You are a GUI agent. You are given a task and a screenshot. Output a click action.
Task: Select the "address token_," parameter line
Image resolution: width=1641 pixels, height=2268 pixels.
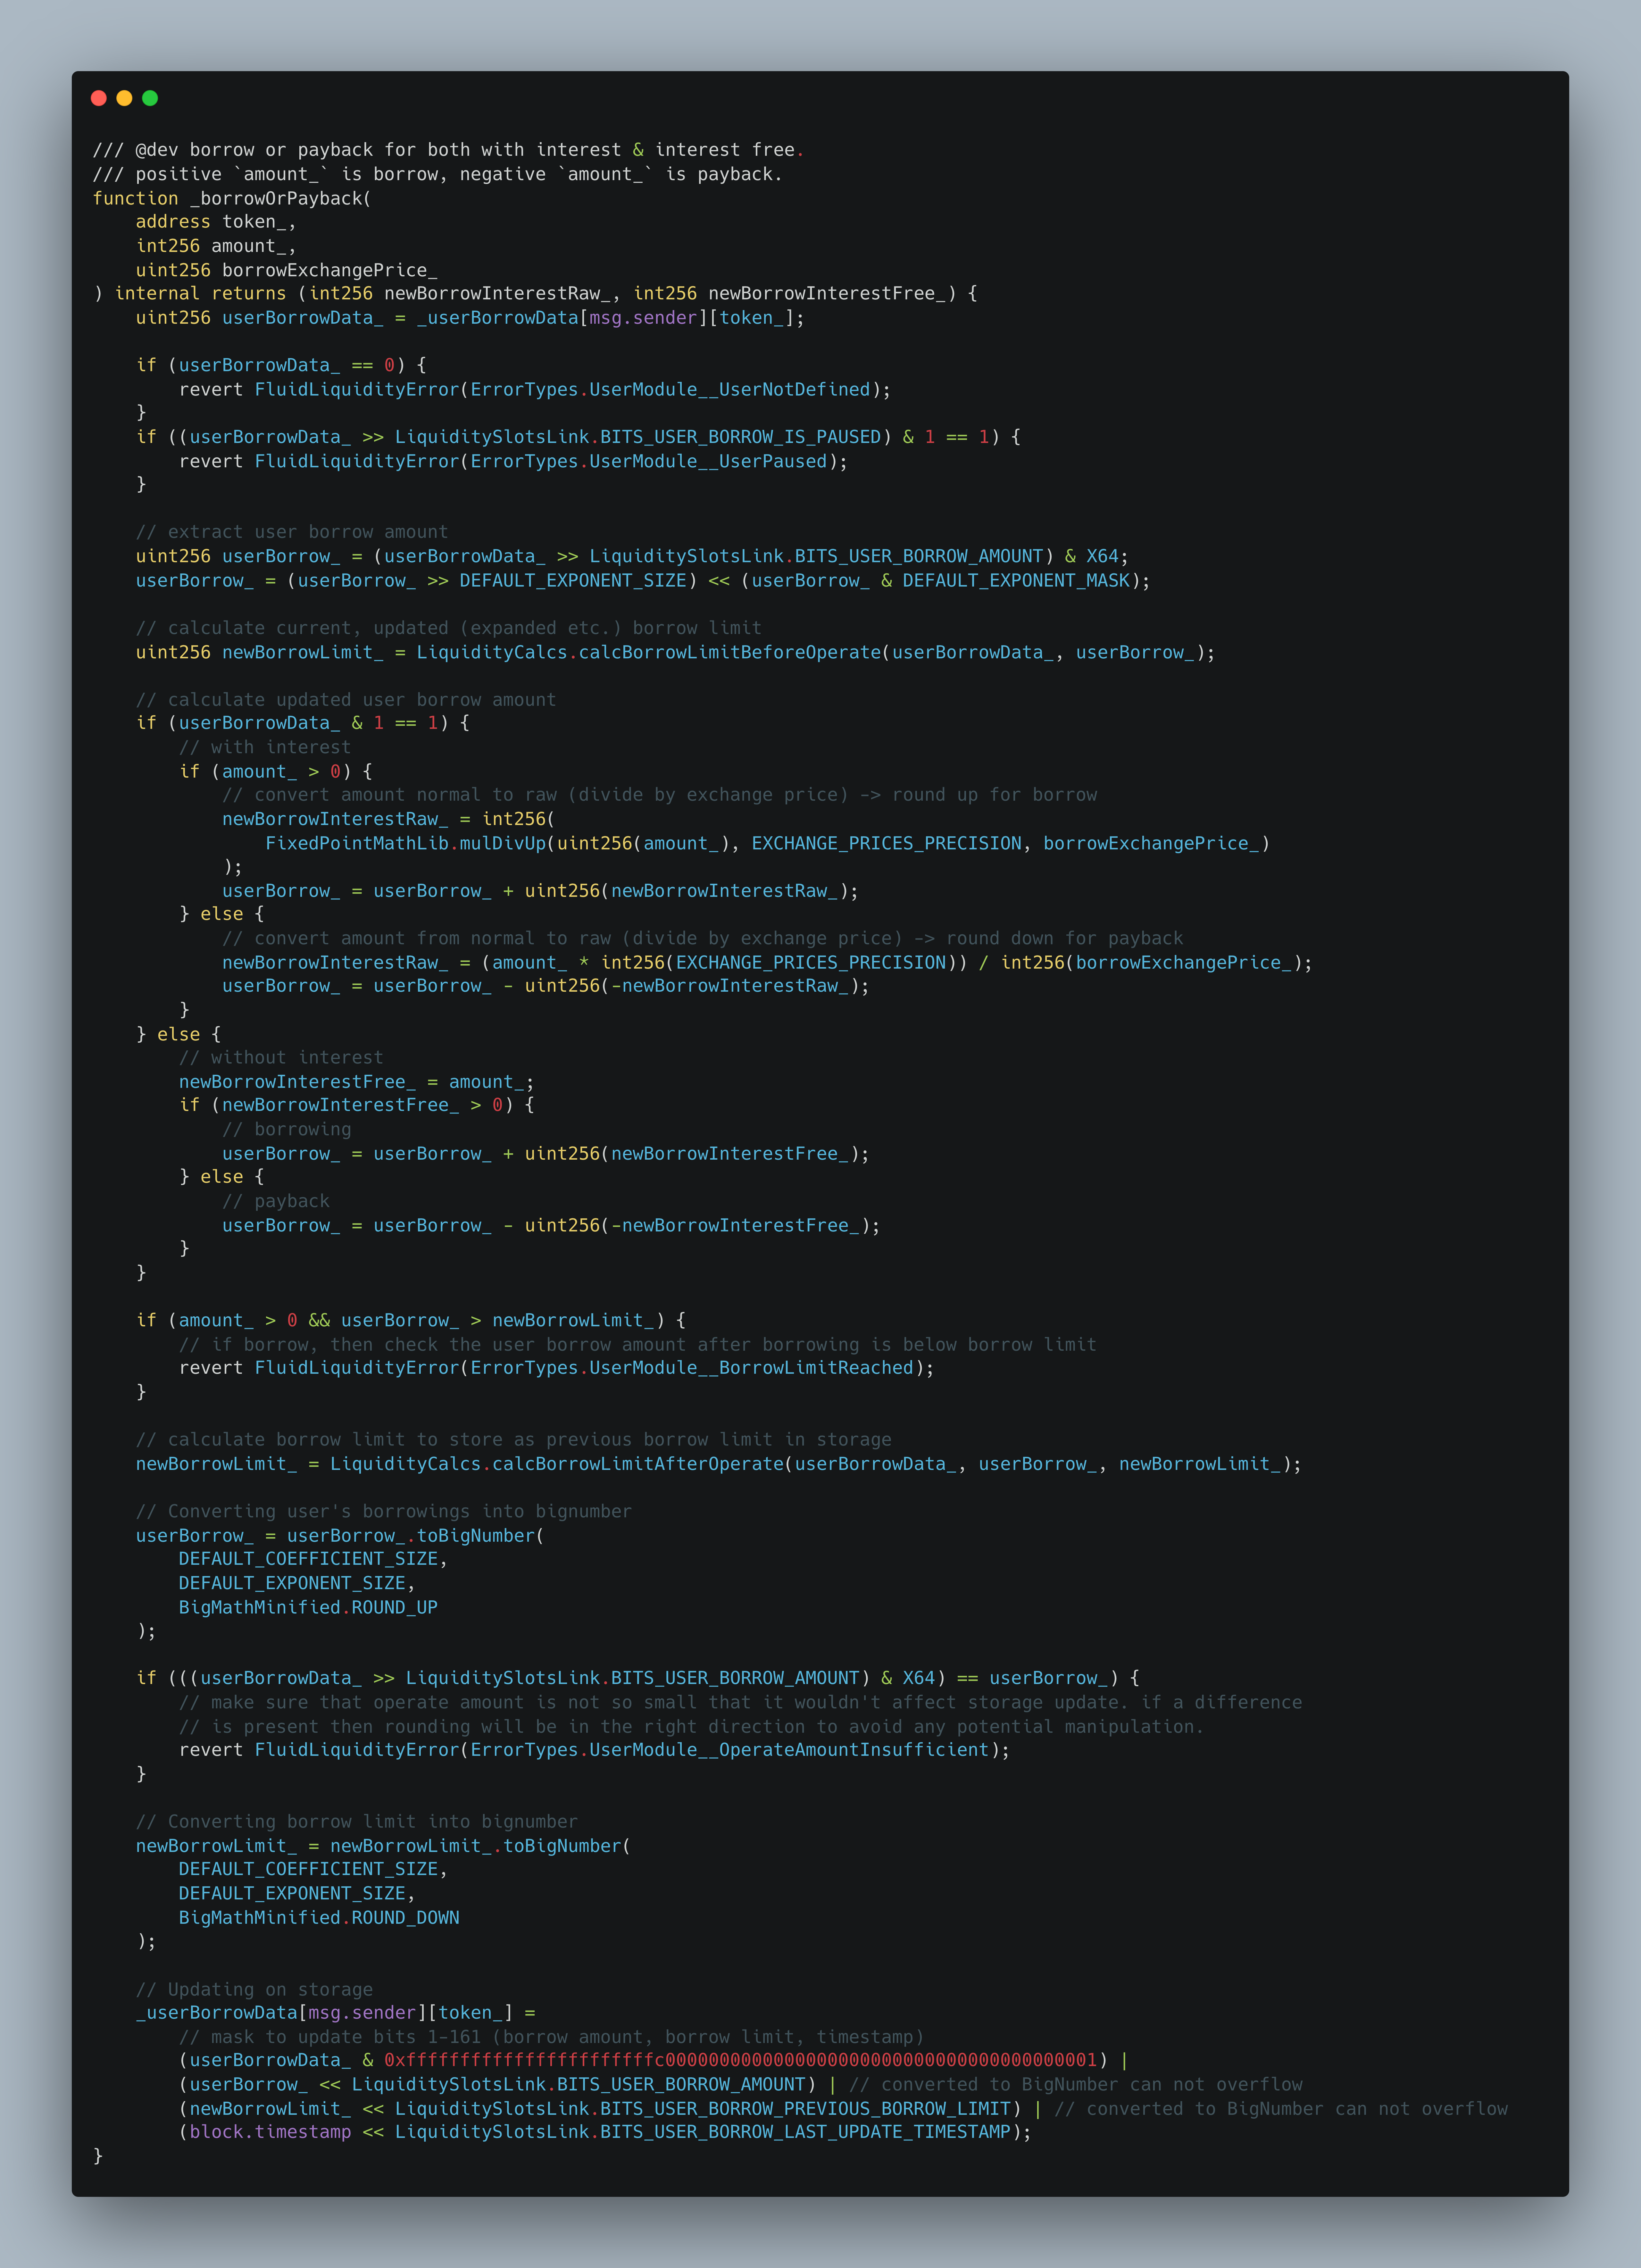click(216, 222)
